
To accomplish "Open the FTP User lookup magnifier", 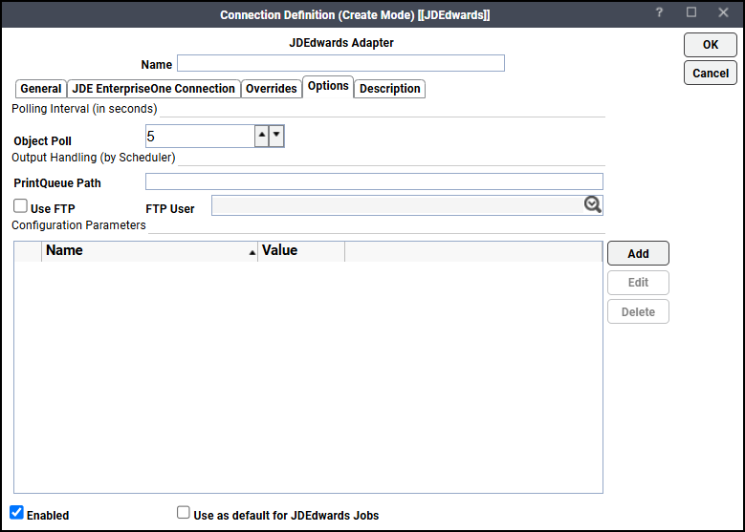I will [593, 204].
